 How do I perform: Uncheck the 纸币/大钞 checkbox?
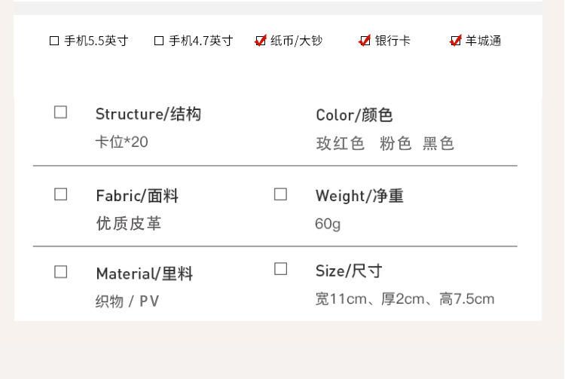pyautogui.click(x=261, y=41)
